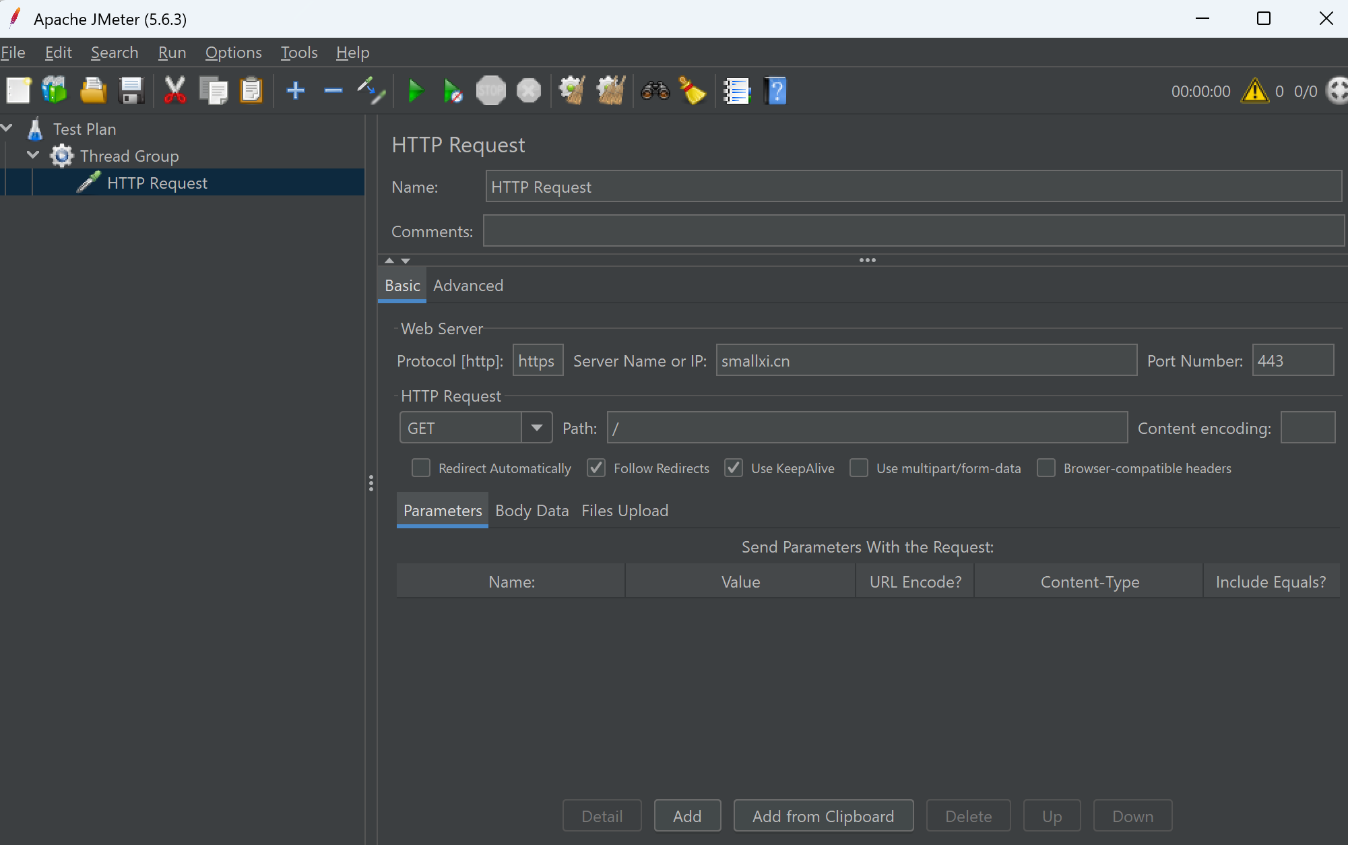Image resolution: width=1348 pixels, height=845 pixels.
Task: Click the Name input field
Action: pos(913,187)
